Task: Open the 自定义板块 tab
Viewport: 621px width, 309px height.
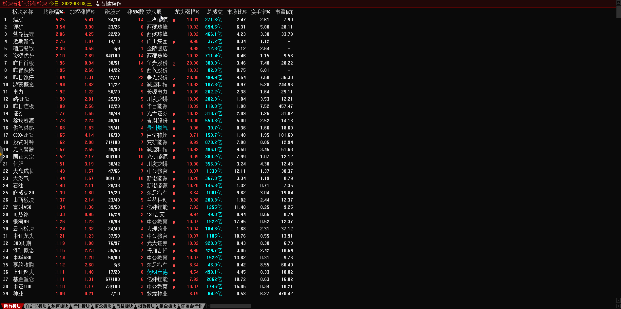Action: click(x=36, y=306)
